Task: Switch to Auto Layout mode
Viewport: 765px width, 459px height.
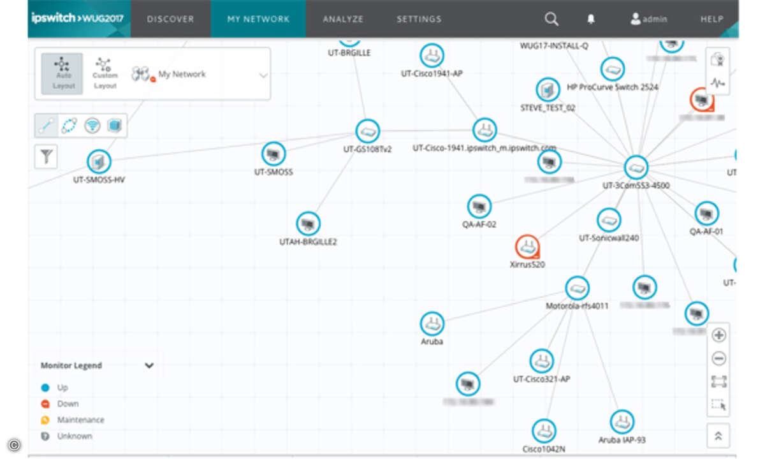Action: point(62,73)
